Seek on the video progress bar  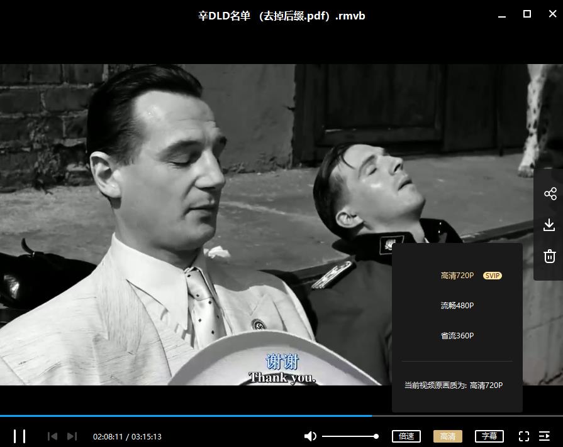(x=282, y=416)
